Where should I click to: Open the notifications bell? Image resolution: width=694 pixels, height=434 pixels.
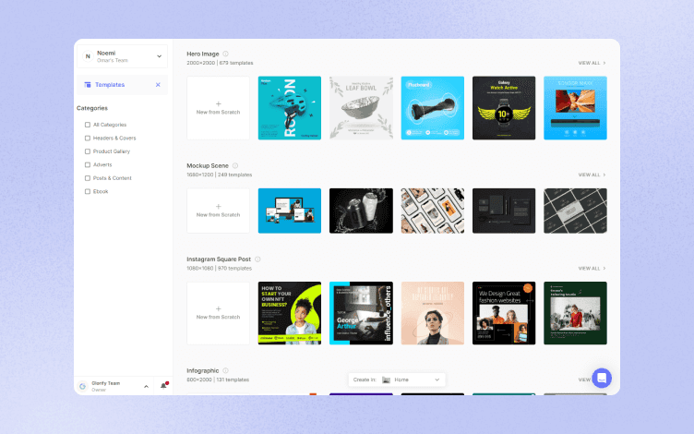point(163,386)
